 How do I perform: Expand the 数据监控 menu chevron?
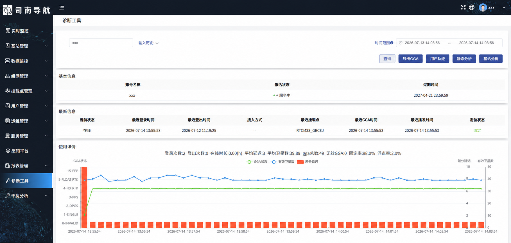coord(46,61)
